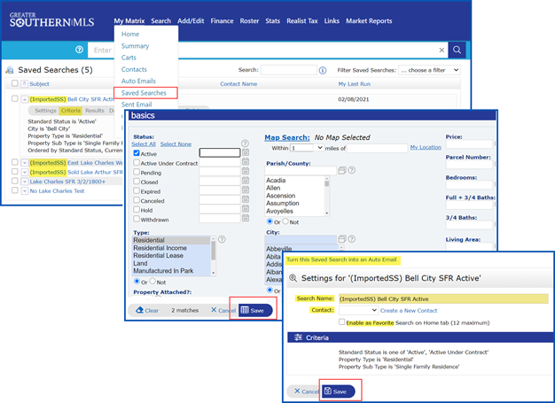
Task: Click City help question mark icon
Action: click(351, 238)
